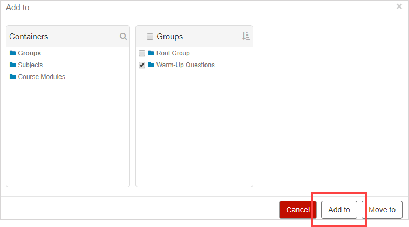This screenshot has height=227, width=409.
Task: Click the Subjects folder icon
Action: click(13, 65)
